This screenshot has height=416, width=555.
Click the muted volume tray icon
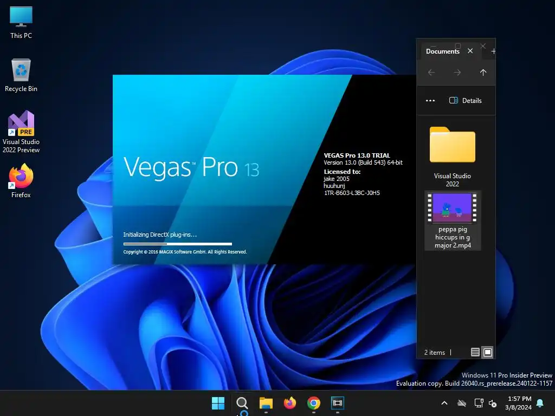click(x=493, y=403)
